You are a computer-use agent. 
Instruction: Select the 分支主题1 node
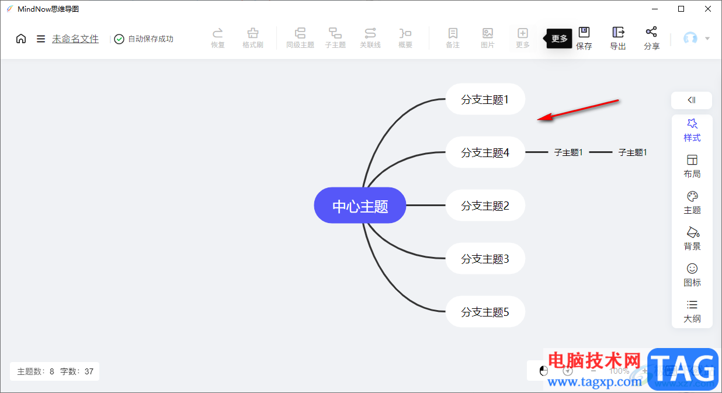[485, 99]
